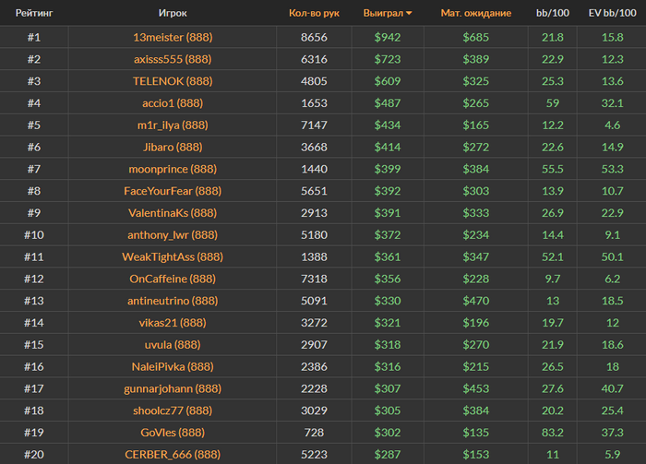Click ValentinaKs (888) player name

[x=172, y=212]
